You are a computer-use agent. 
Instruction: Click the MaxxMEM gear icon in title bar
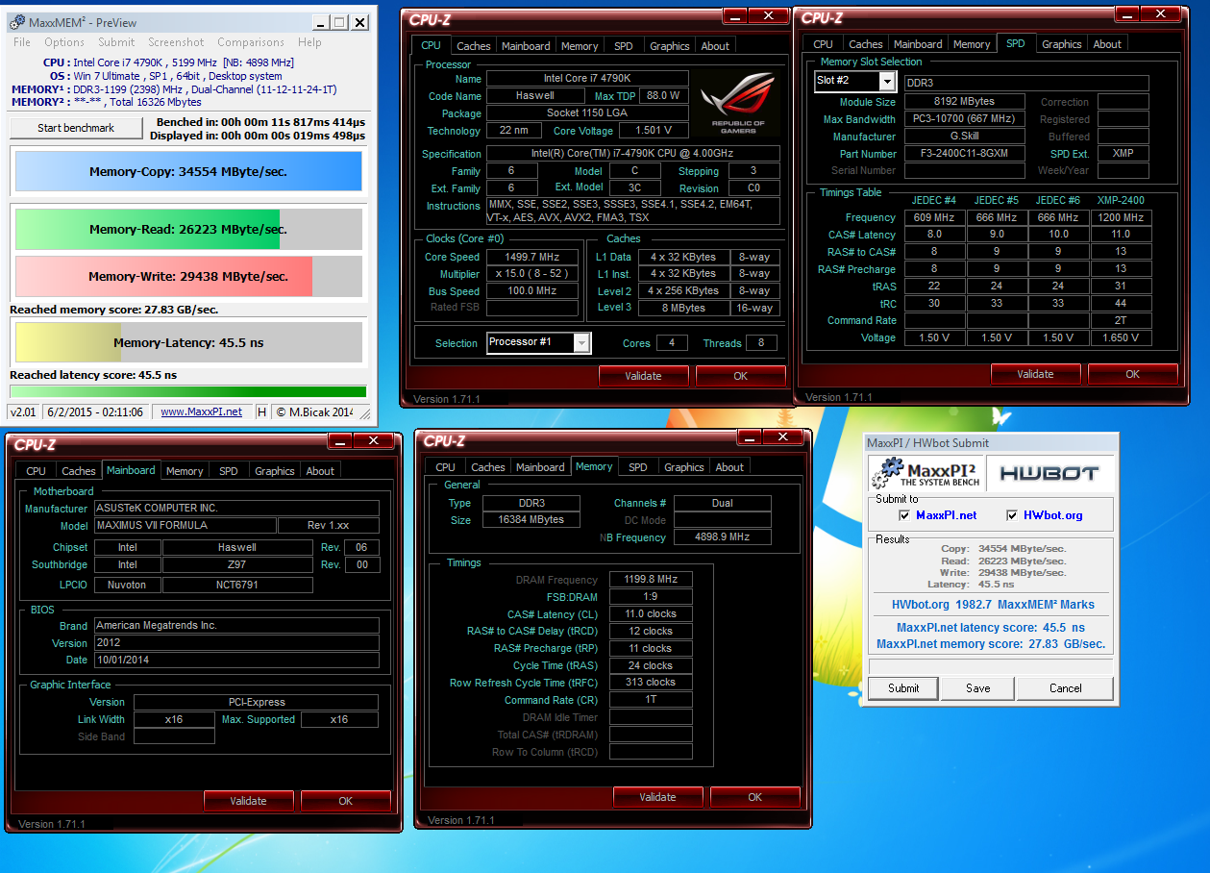(17, 22)
